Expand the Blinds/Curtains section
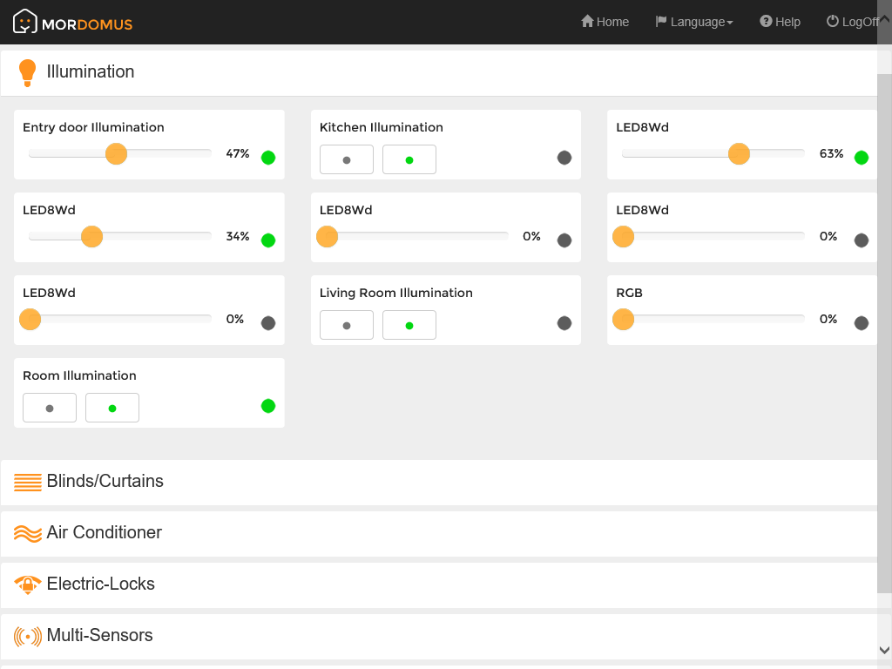This screenshot has width=892, height=669. (x=105, y=482)
